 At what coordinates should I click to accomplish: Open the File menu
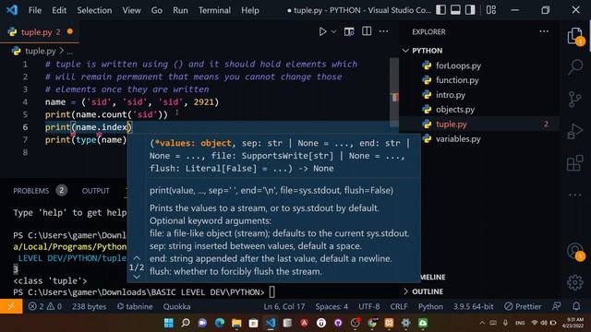(x=35, y=10)
